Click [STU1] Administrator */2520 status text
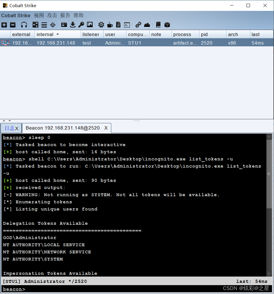Screen dimensions: 274x294 tap(45, 281)
